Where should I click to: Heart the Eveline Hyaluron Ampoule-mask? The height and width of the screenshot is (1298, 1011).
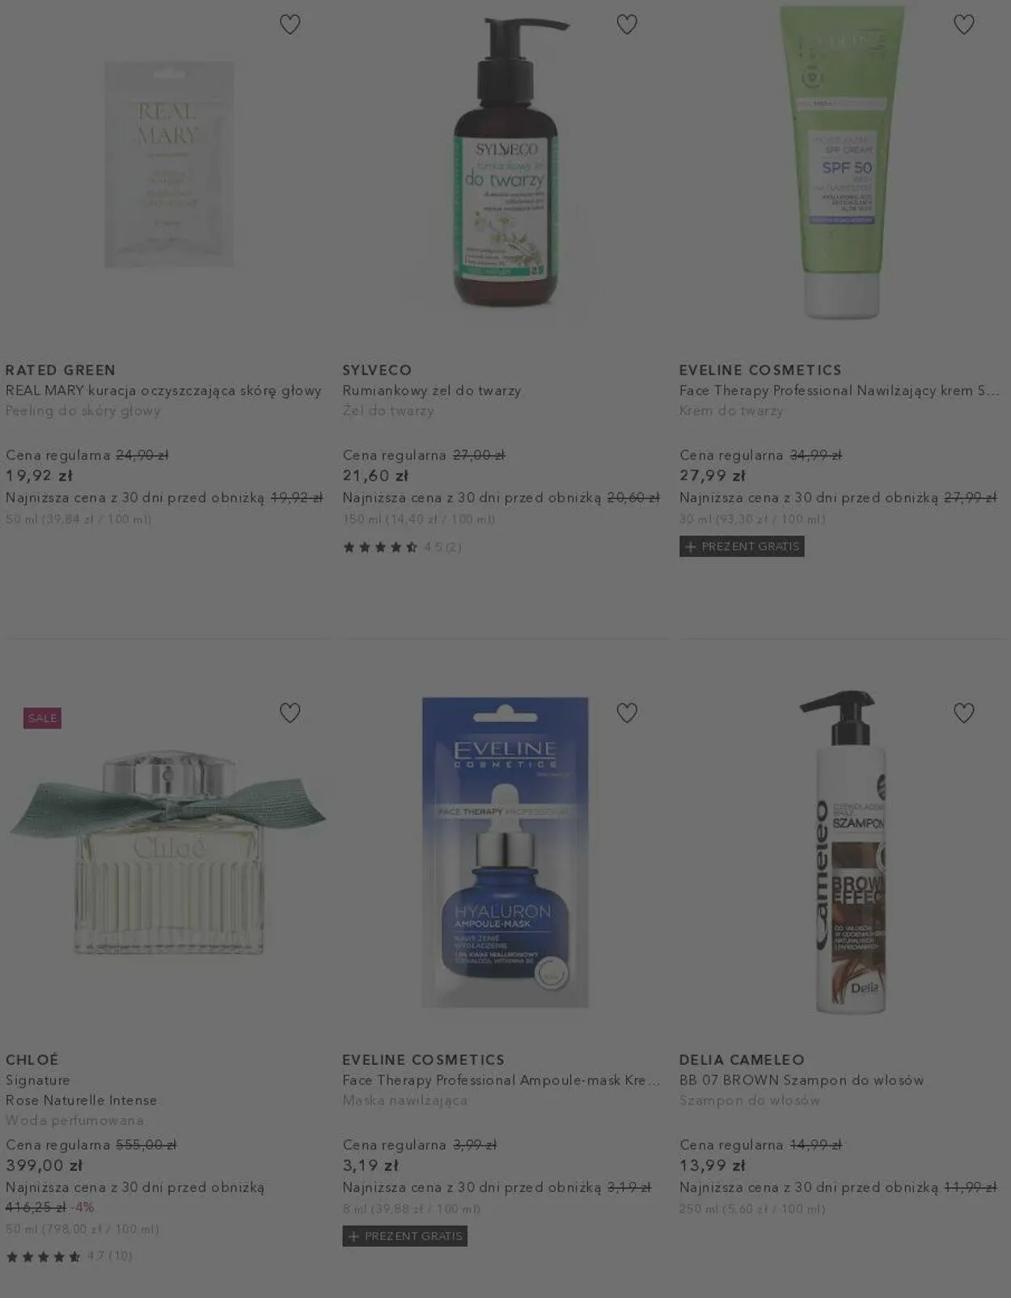(x=627, y=712)
